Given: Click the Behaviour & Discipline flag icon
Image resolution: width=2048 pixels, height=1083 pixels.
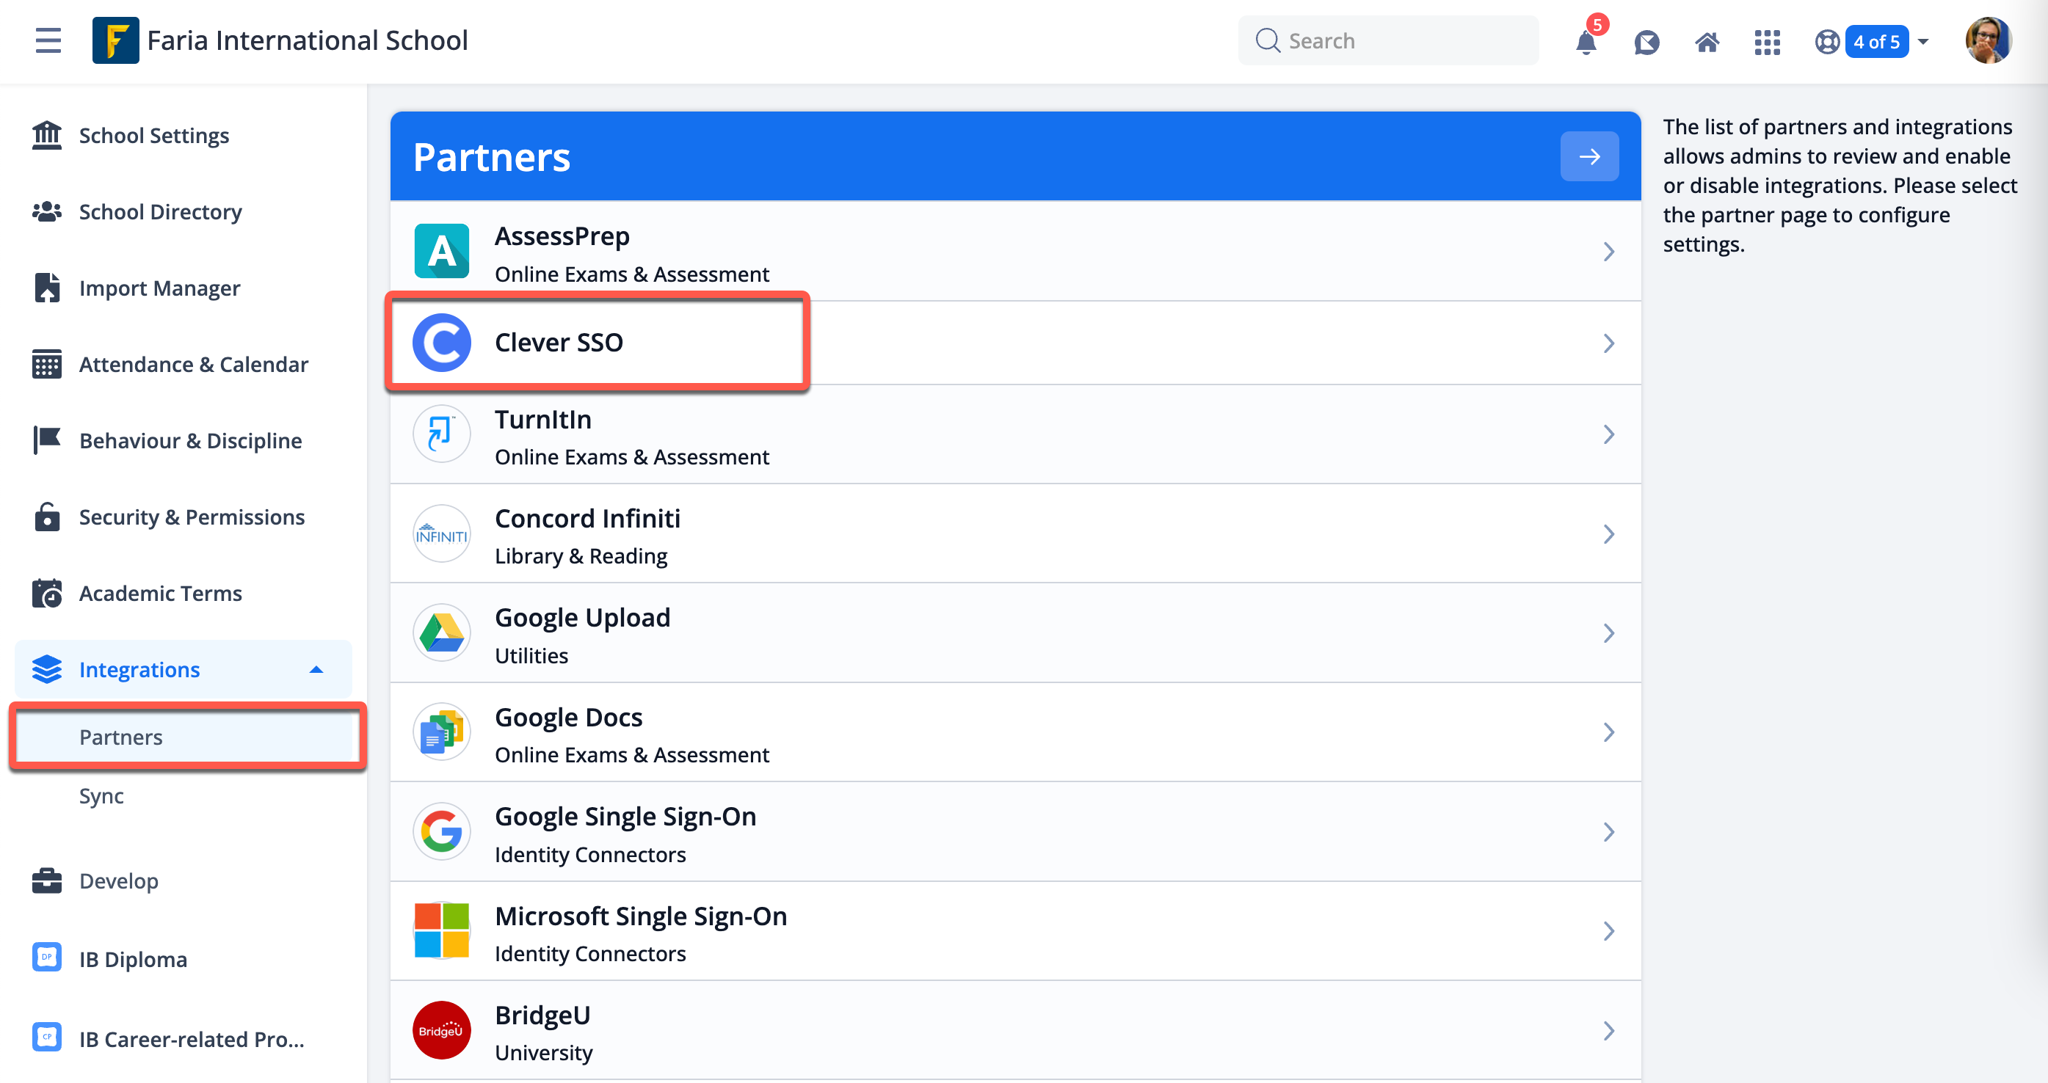Looking at the screenshot, I should (x=47, y=440).
